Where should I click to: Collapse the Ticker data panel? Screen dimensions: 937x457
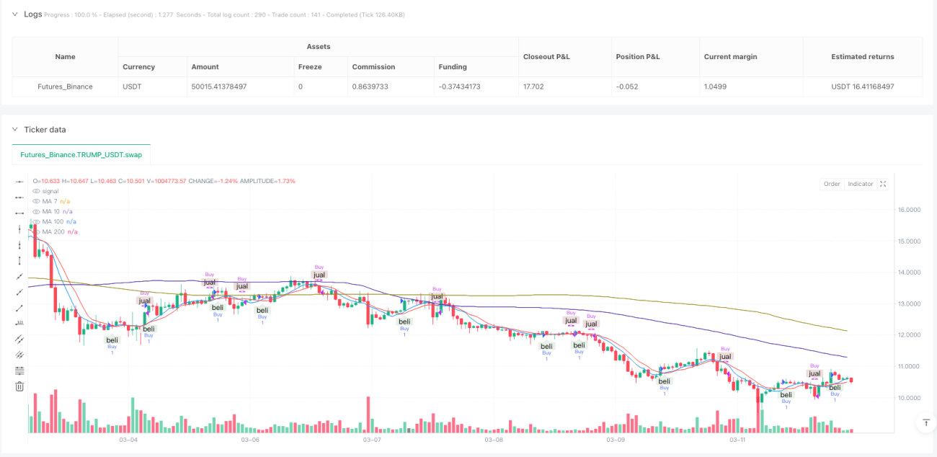tap(15, 129)
